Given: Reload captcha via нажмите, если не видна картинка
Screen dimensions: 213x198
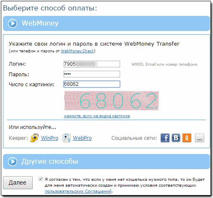Looking at the screenshot, I should click(97, 116).
